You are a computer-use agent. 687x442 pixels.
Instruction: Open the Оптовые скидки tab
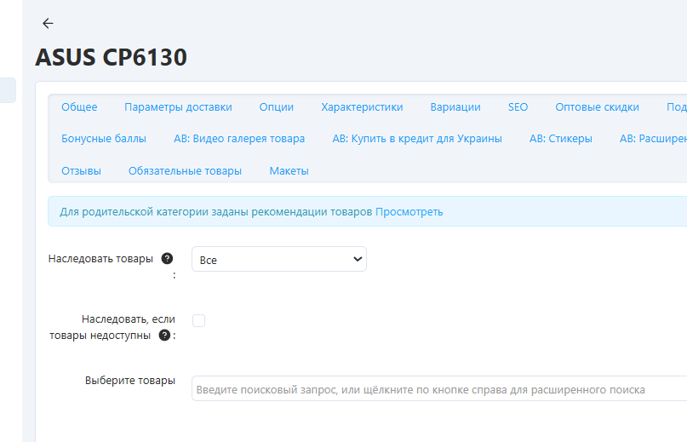pyautogui.click(x=597, y=107)
